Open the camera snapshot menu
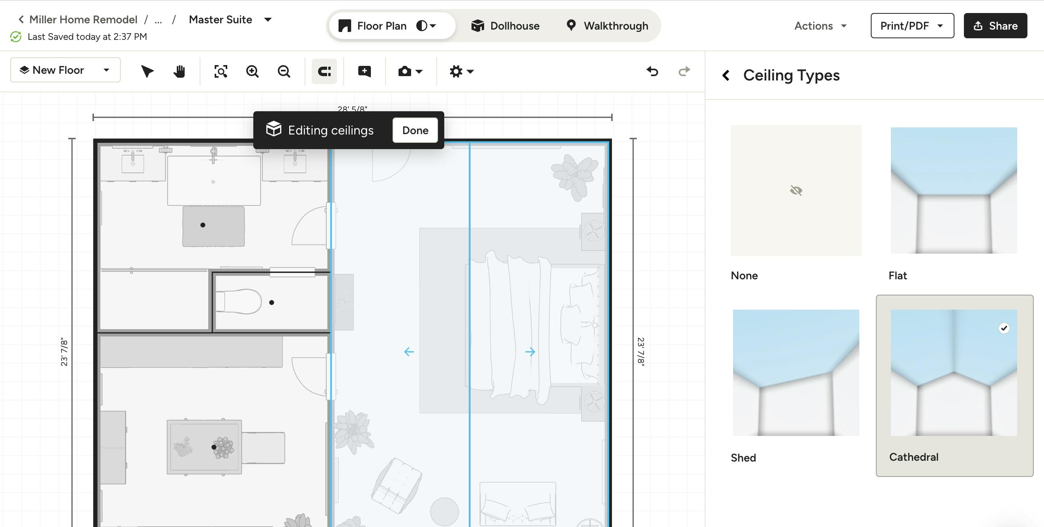1044x527 pixels. pos(410,71)
